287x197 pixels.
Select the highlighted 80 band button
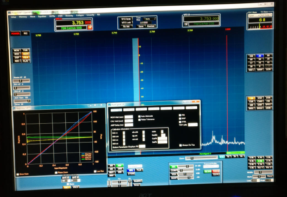260,56
